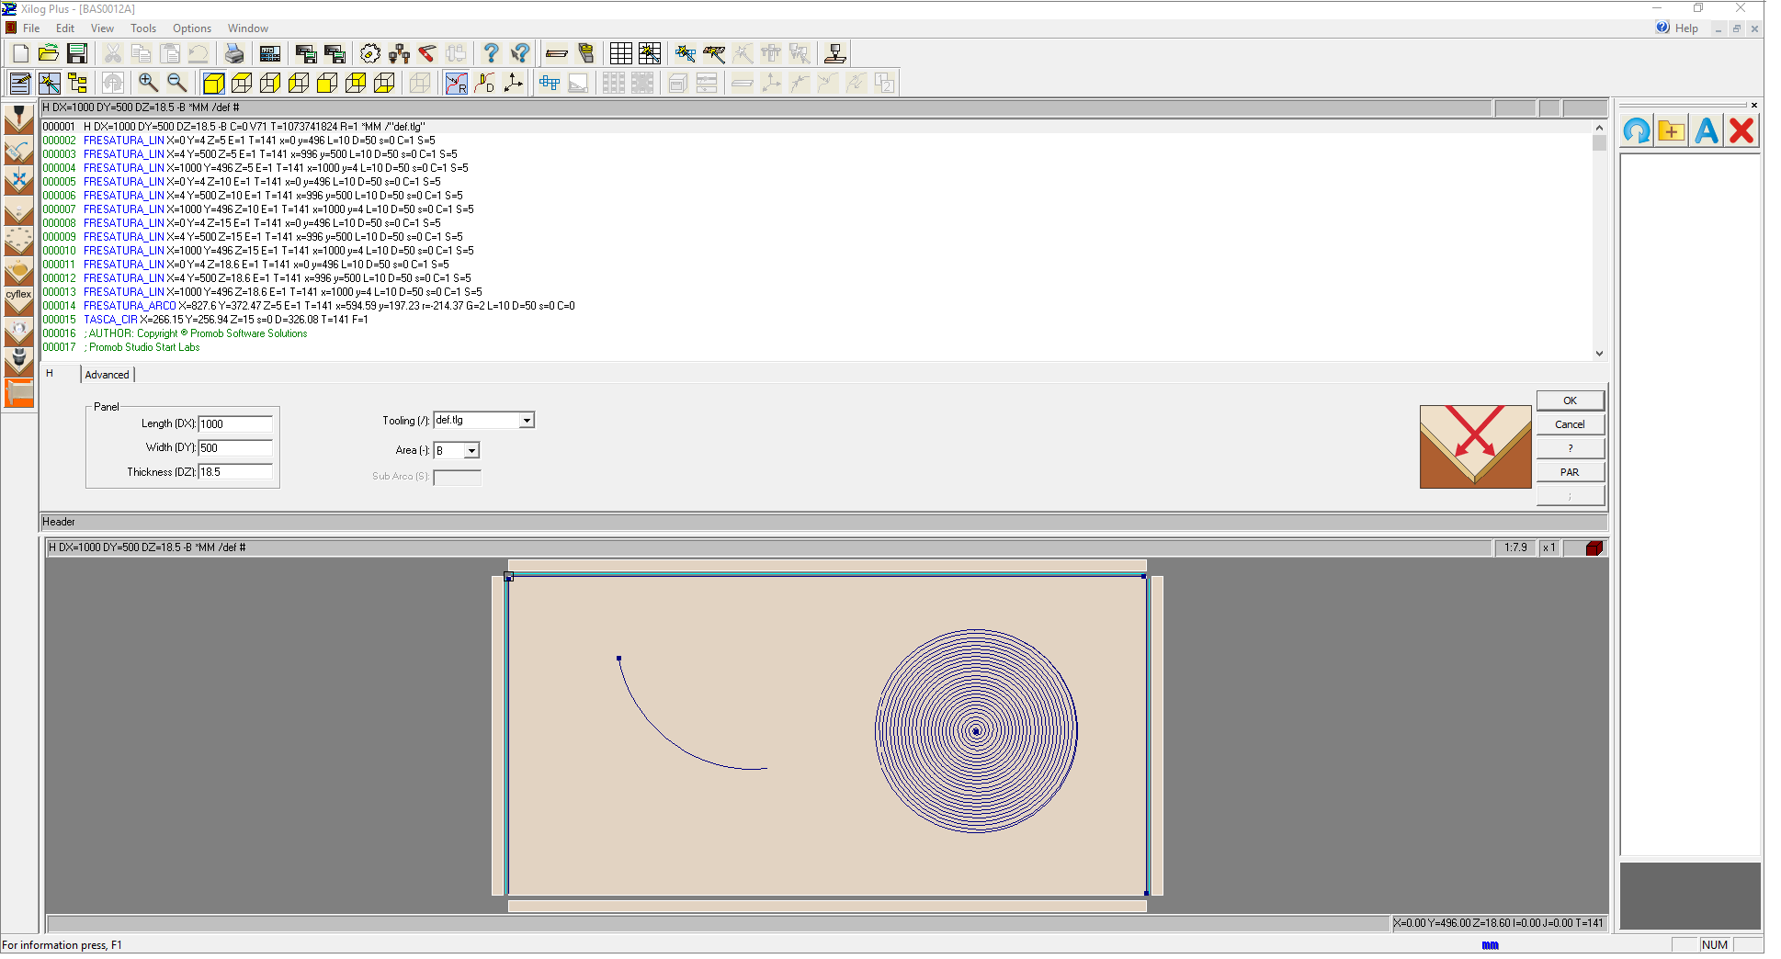Edit the Length (DX) field
This screenshot has height=959, width=1781.
[235, 423]
